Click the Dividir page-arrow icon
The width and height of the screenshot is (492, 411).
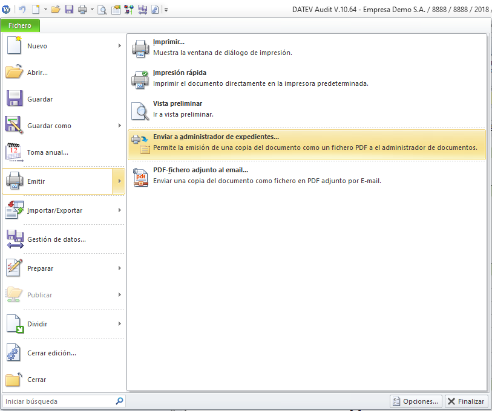click(x=15, y=324)
